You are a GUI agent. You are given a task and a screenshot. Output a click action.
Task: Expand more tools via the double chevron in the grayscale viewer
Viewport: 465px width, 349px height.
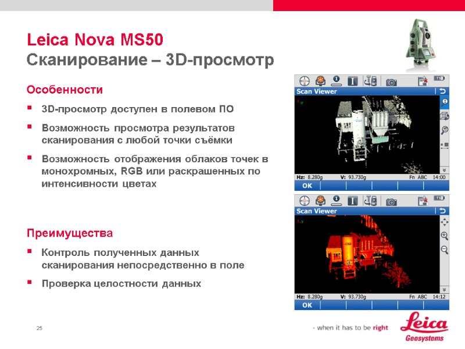[x=444, y=170]
